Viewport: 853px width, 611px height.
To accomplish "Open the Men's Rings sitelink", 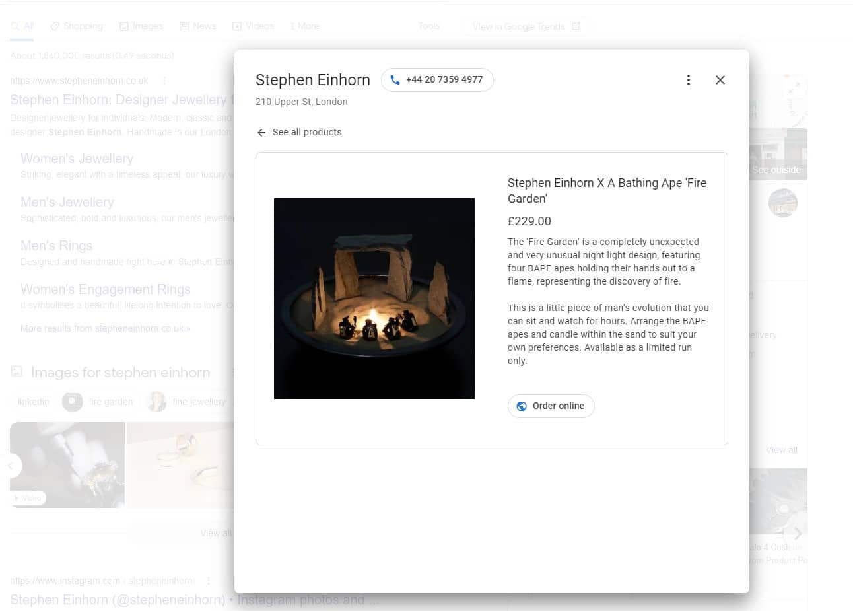I will pyautogui.click(x=56, y=246).
